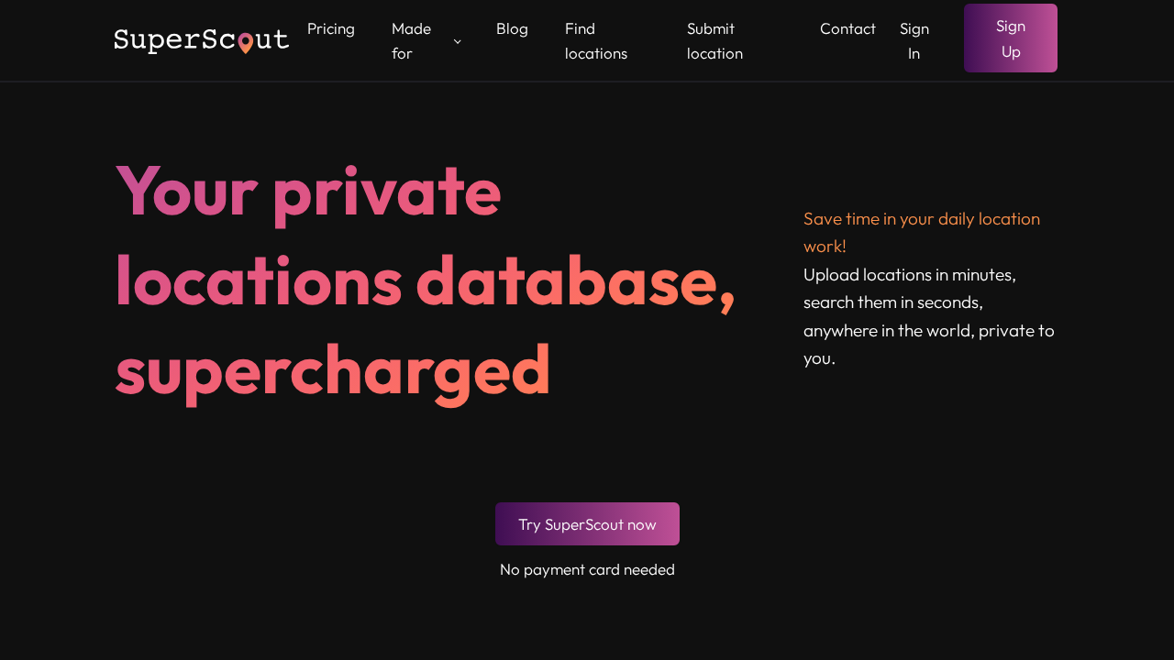Click the Try SuperScout now button

(587, 524)
